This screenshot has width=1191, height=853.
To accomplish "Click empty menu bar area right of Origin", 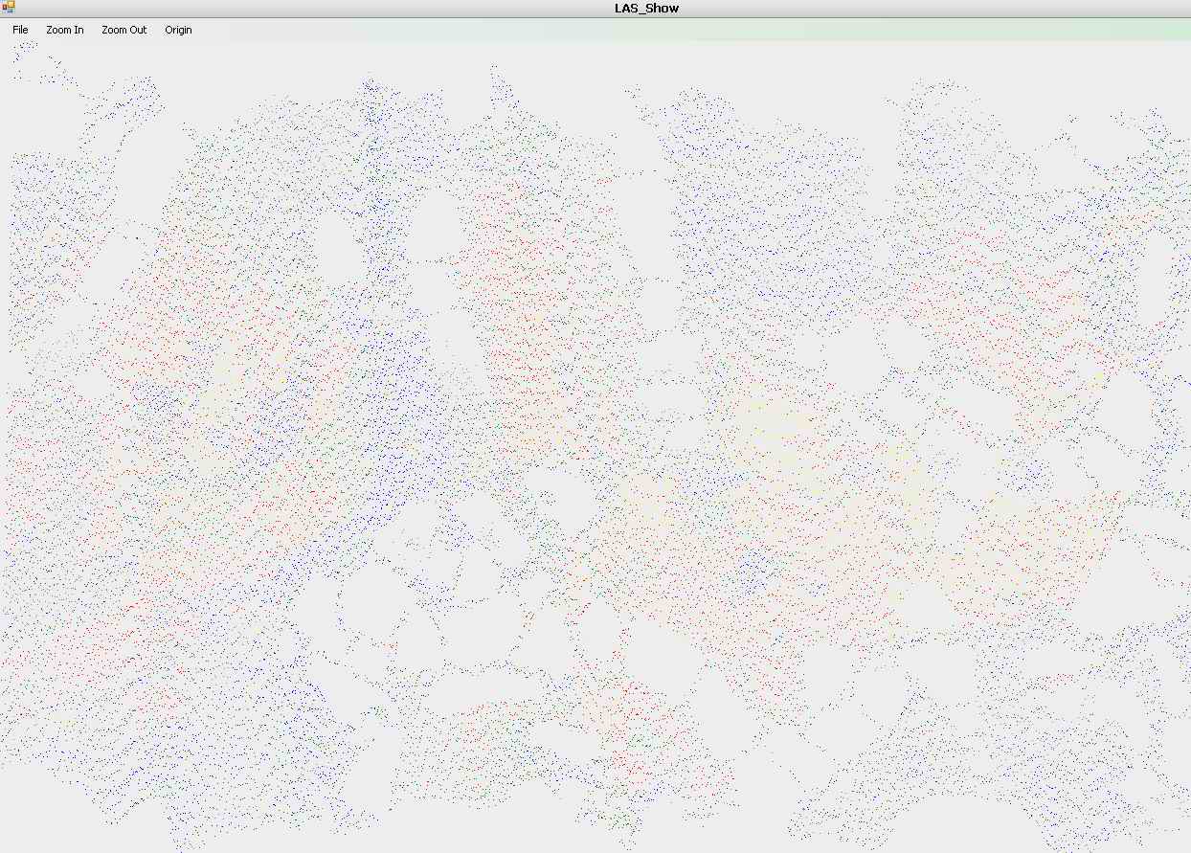I will [x=670, y=30].
